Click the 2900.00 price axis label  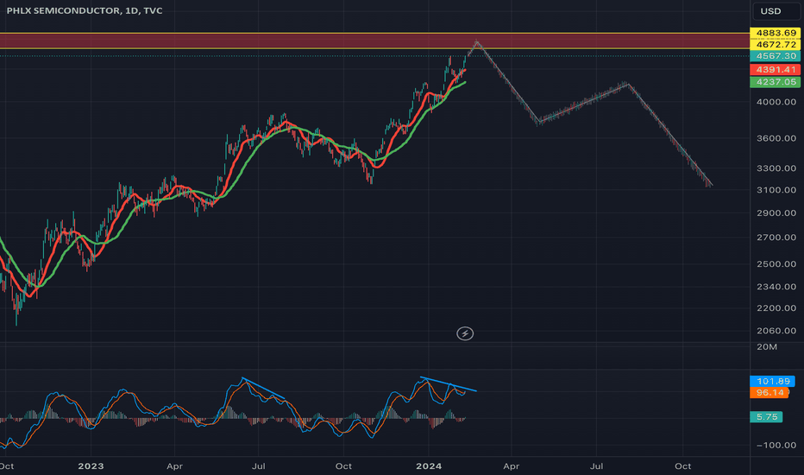776,212
